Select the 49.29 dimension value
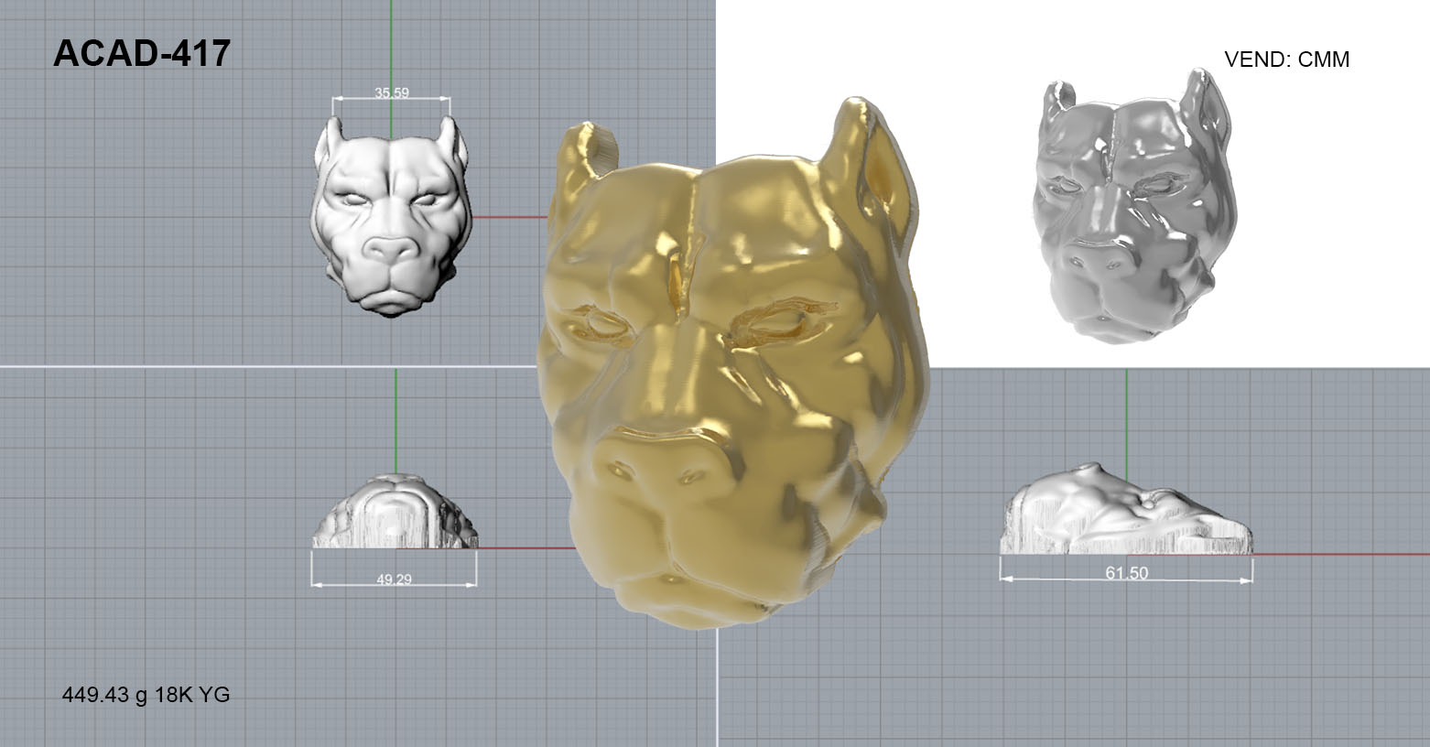 coord(394,579)
